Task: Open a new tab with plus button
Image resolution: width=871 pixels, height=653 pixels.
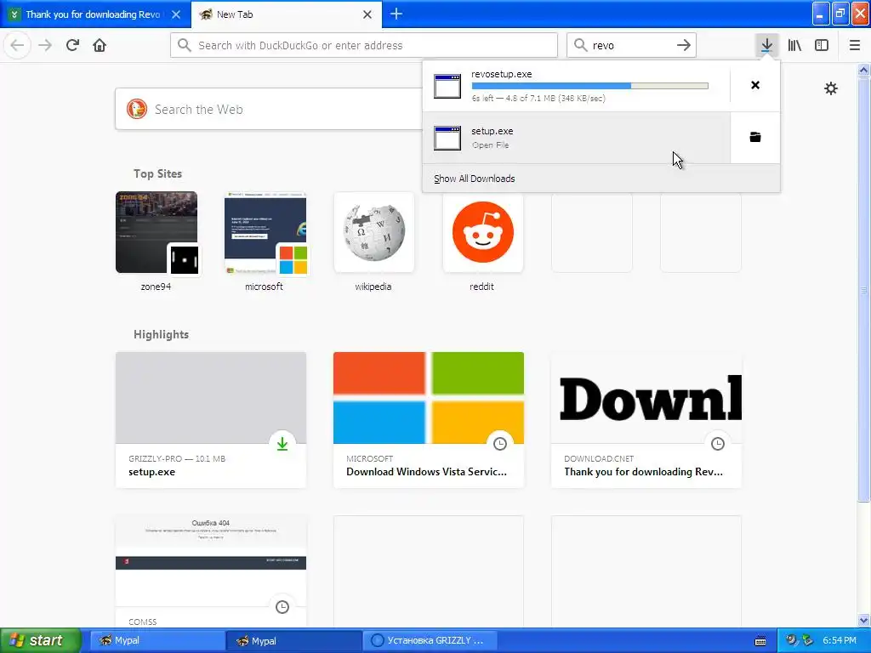Action: [396, 14]
